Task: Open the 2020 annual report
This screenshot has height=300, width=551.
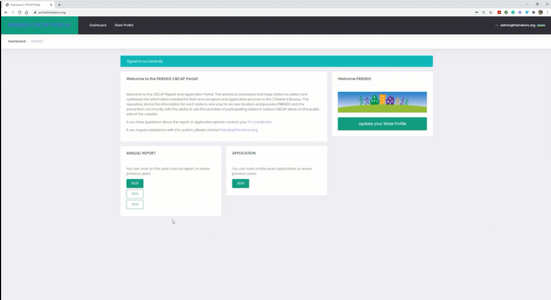Action: [135, 183]
